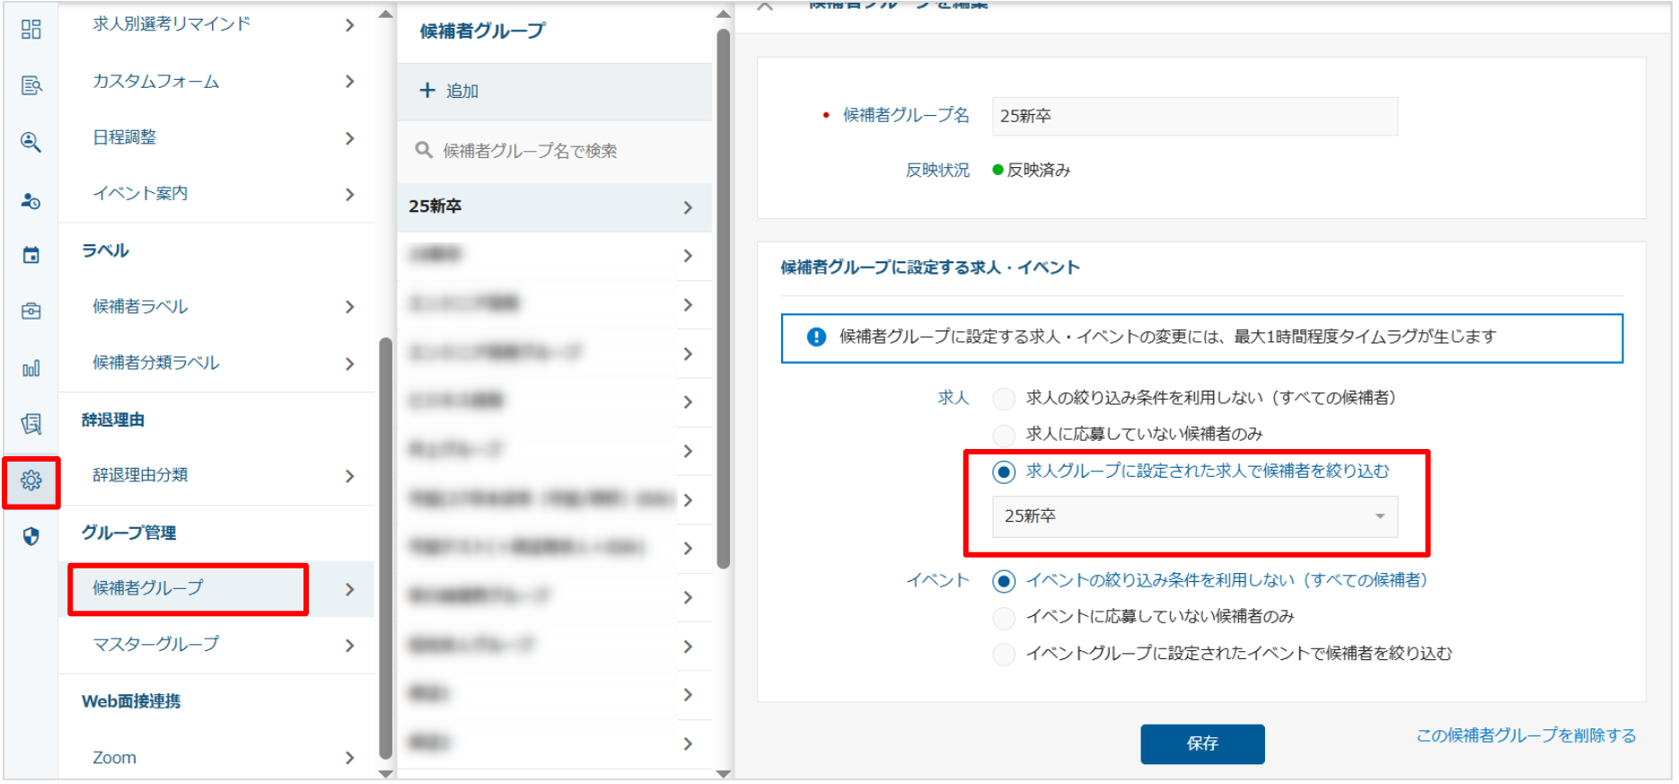The height and width of the screenshot is (784, 1679).
Task: Open the bar chart reports icon
Action: 31,368
